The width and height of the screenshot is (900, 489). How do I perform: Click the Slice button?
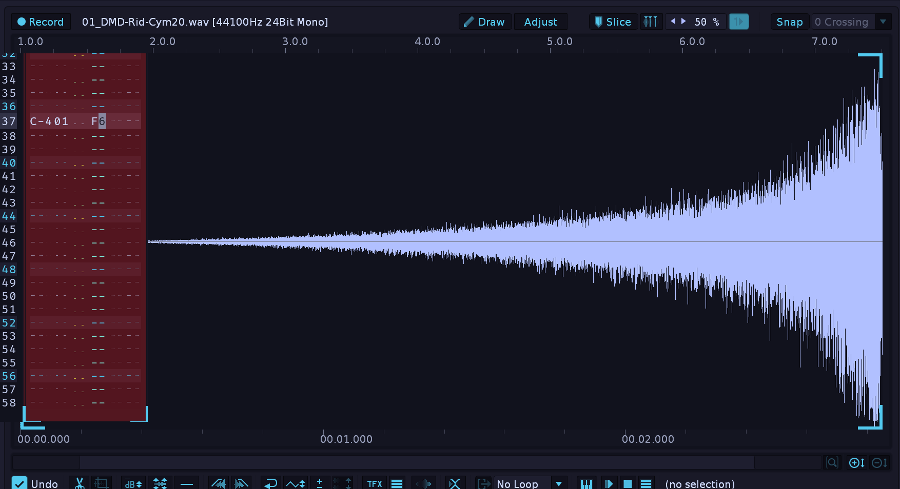(x=613, y=22)
